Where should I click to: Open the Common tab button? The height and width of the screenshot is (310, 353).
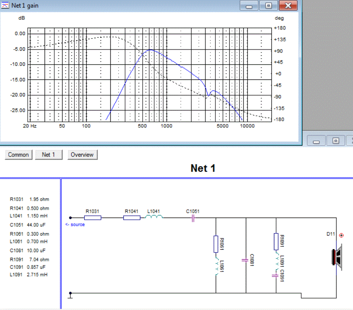click(x=18, y=155)
